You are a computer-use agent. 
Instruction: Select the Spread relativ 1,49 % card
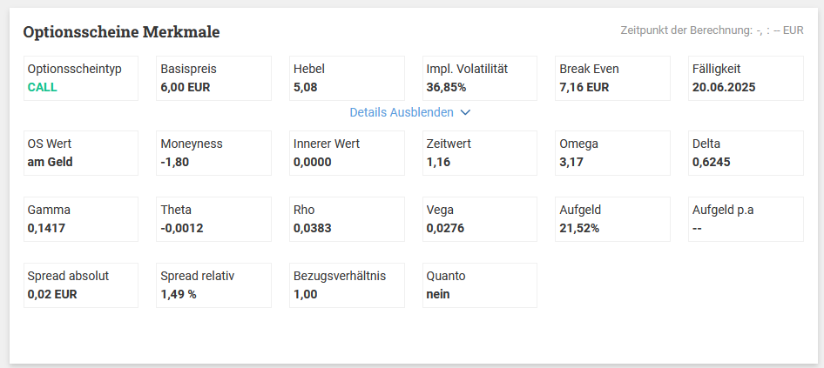point(214,285)
